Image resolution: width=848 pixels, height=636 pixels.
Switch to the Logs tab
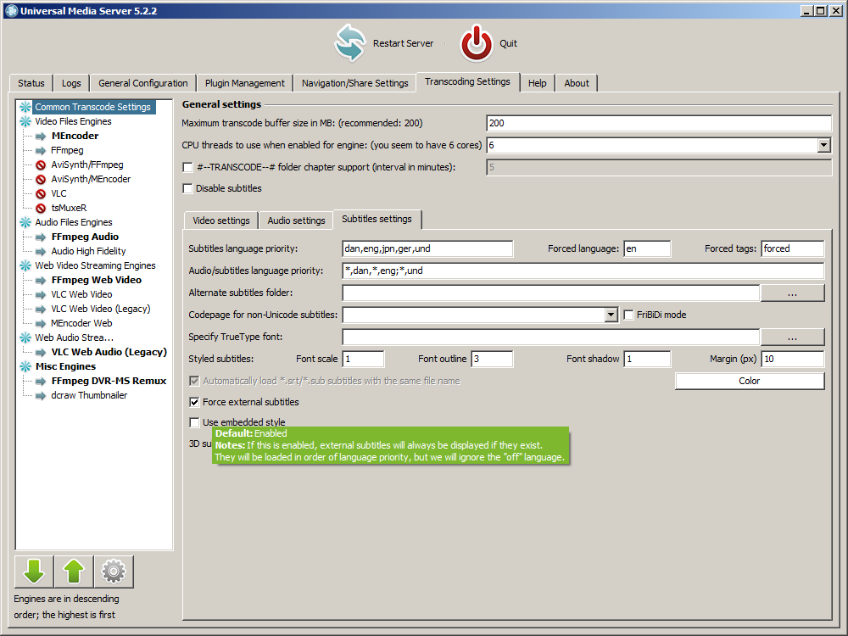(71, 83)
